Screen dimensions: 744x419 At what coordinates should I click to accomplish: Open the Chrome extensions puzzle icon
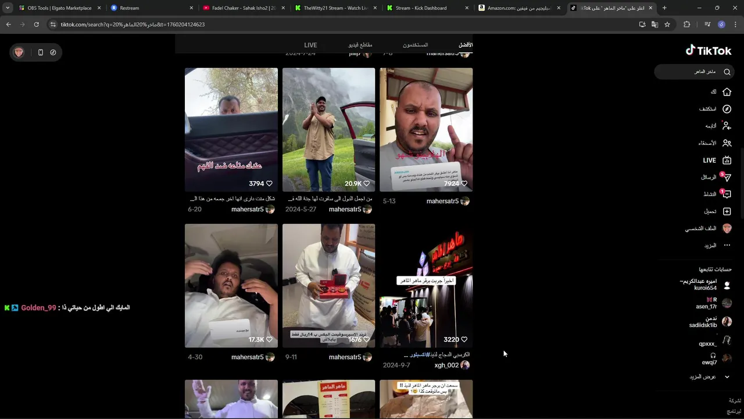point(687,24)
